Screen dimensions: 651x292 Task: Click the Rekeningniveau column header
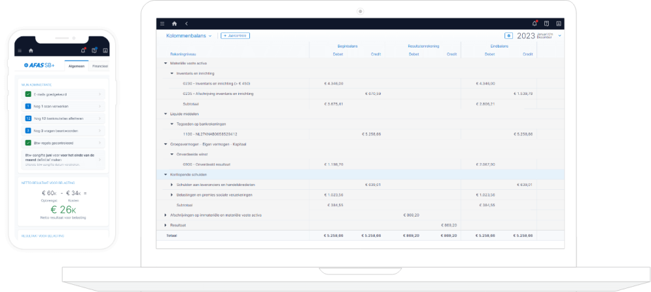183,54
